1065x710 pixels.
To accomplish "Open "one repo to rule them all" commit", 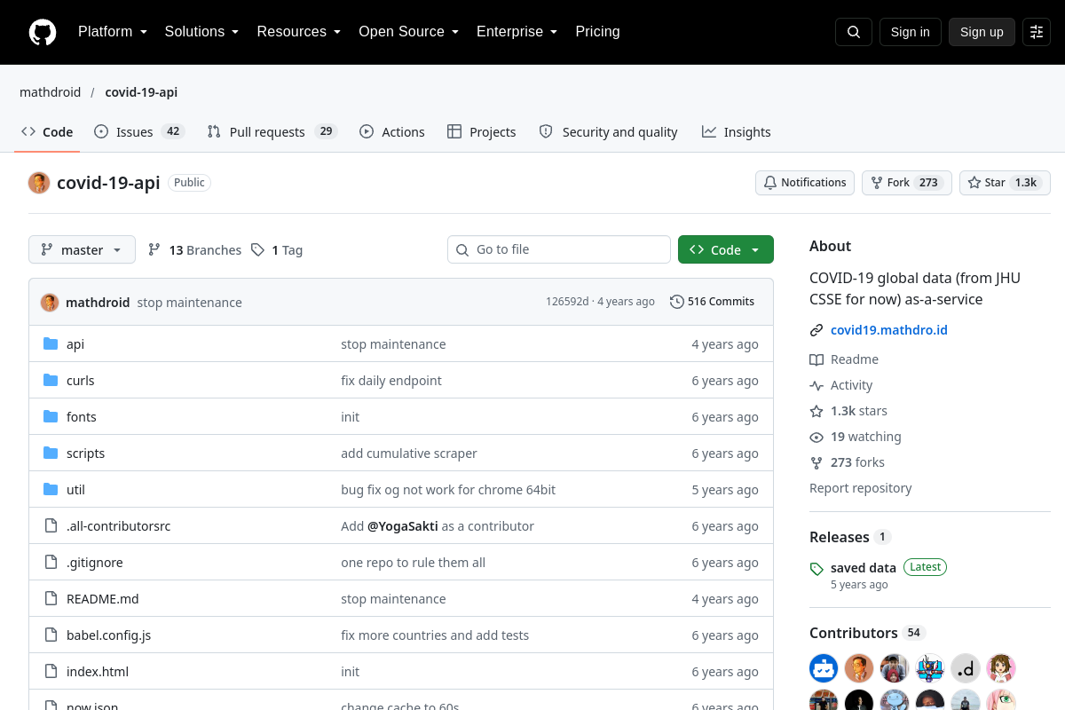I will pyautogui.click(x=414, y=562).
